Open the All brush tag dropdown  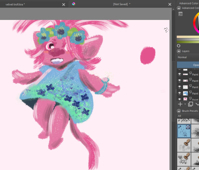(x=188, y=116)
